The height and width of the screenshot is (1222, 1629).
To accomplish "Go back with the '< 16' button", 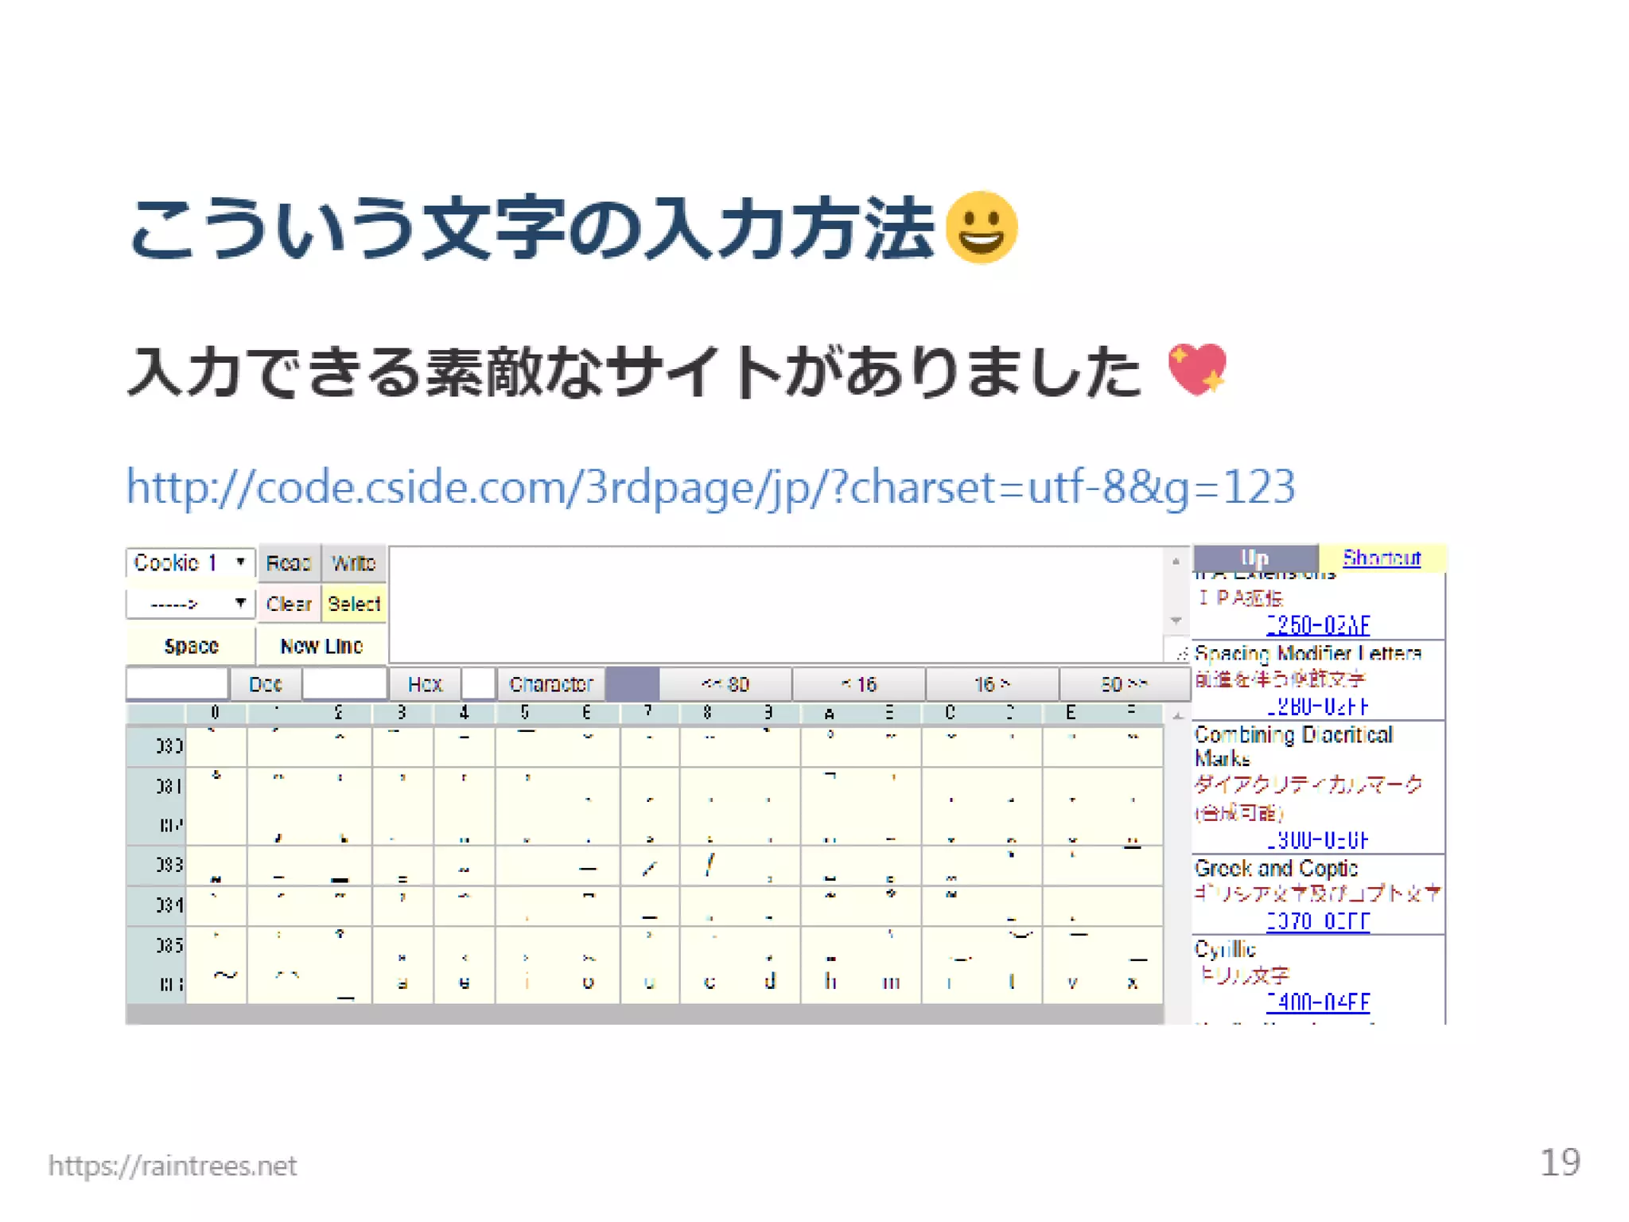I will [859, 684].
